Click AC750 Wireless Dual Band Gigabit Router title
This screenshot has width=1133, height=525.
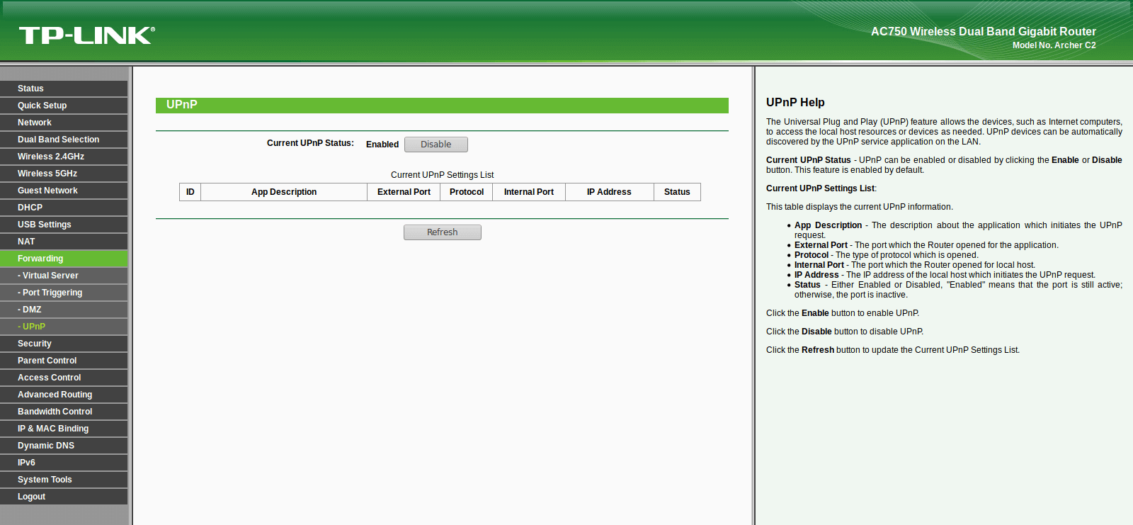click(983, 32)
